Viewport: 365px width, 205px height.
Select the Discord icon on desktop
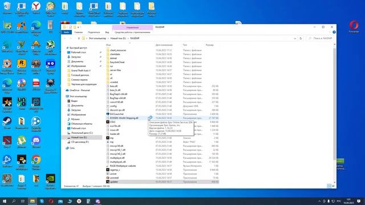coord(36,142)
